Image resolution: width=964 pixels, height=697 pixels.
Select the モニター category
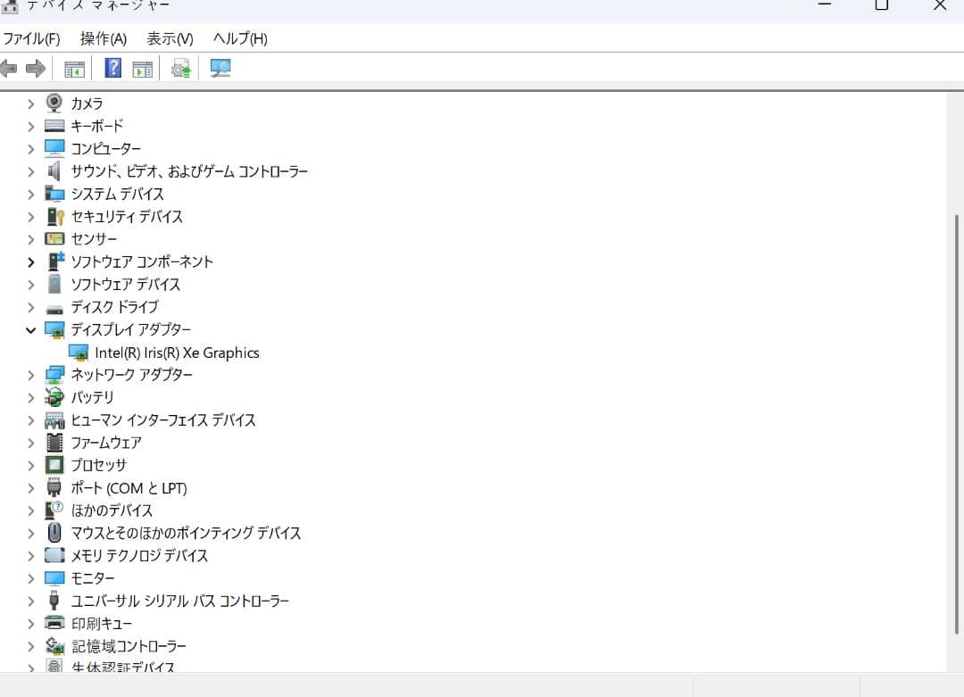pyautogui.click(x=93, y=578)
